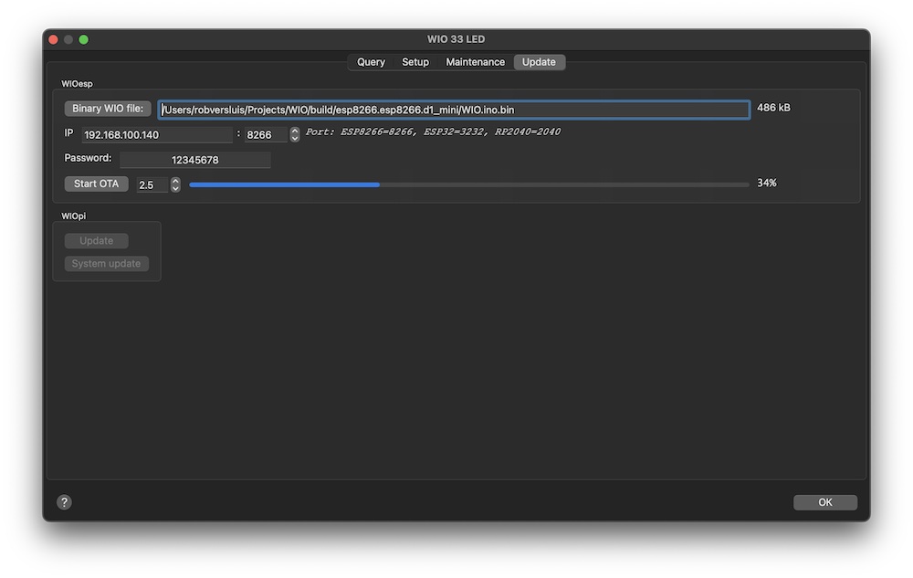The image size is (913, 578).
Task: Click the WIOpi Update button
Action: (96, 241)
